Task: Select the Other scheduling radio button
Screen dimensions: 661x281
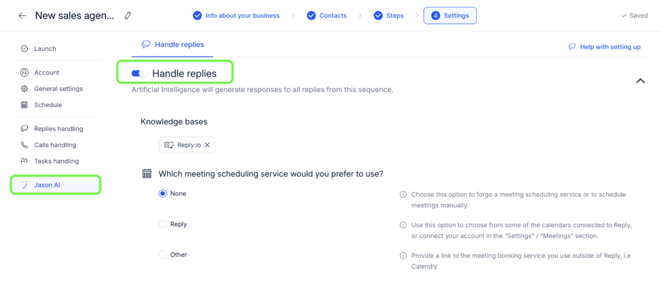Action: (x=163, y=255)
